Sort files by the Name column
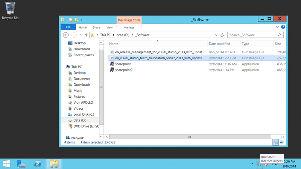This screenshot has width=301, height=169. [x=157, y=44]
